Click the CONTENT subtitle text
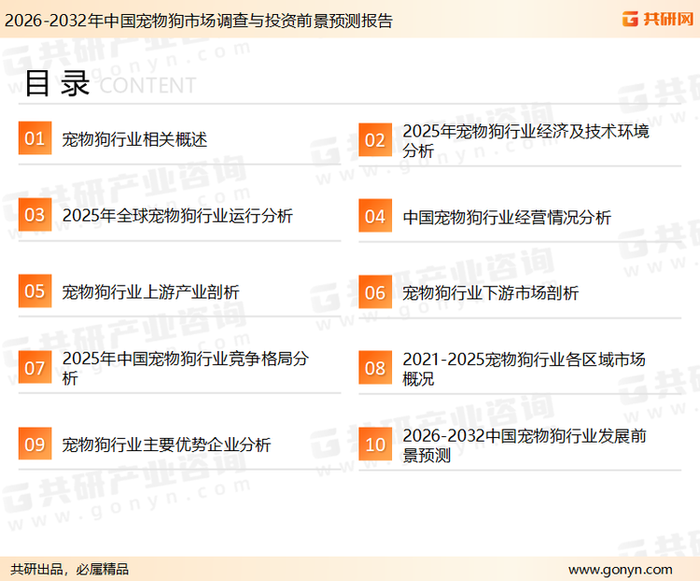This screenshot has height=581, width=700. [x=147, y=85]
